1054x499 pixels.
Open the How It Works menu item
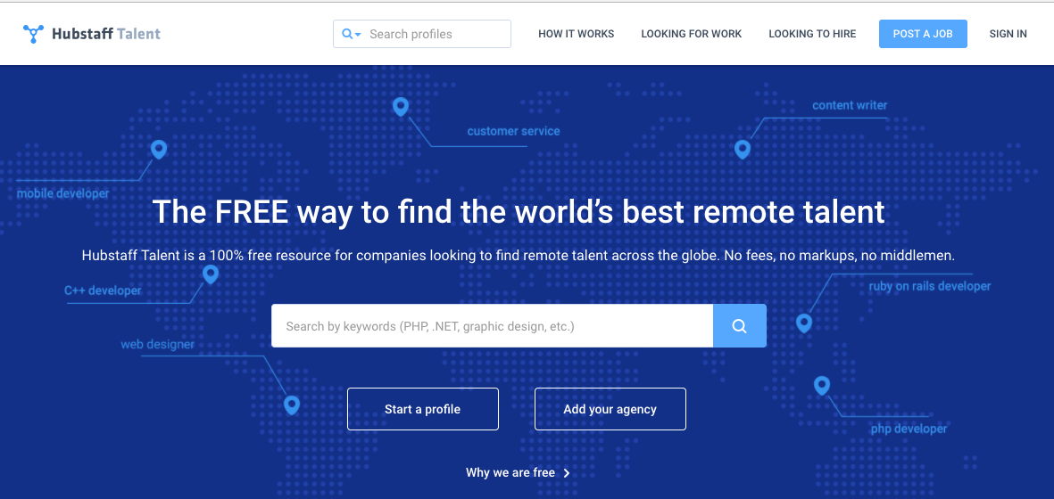point(576,34)
